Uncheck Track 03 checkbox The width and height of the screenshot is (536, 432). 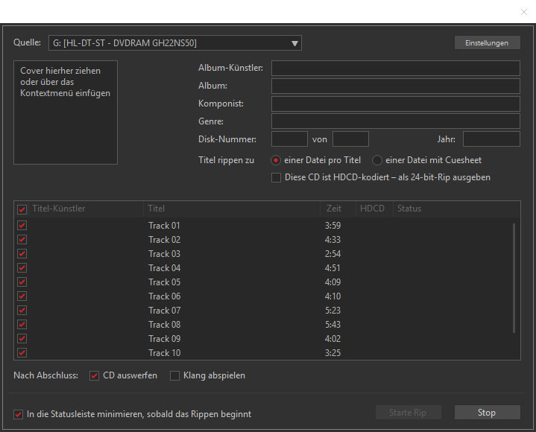(x=22, y=254)
